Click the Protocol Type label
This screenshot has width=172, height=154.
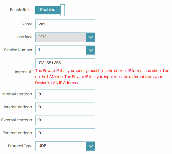(21, 146)
